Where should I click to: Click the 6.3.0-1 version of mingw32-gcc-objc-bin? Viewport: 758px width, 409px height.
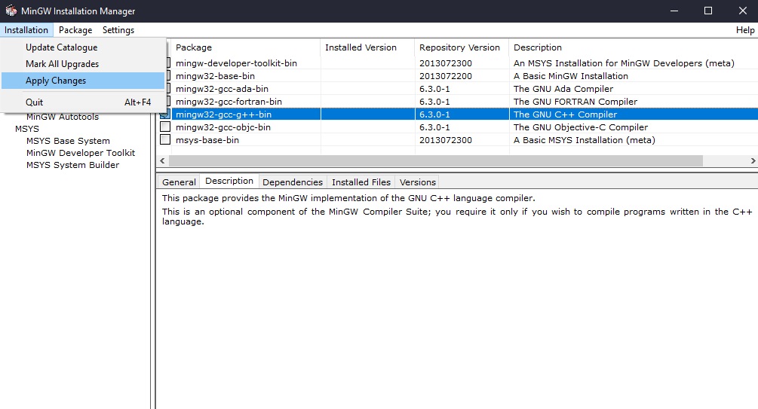[x=434, y=127]
